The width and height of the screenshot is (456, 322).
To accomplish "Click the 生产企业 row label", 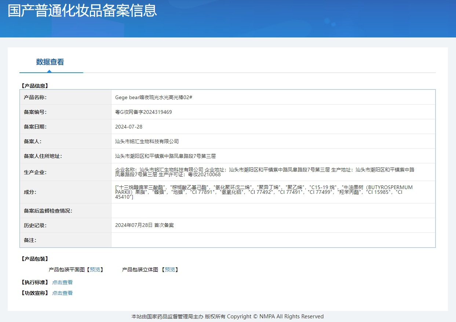I will [x=35, y=172].
